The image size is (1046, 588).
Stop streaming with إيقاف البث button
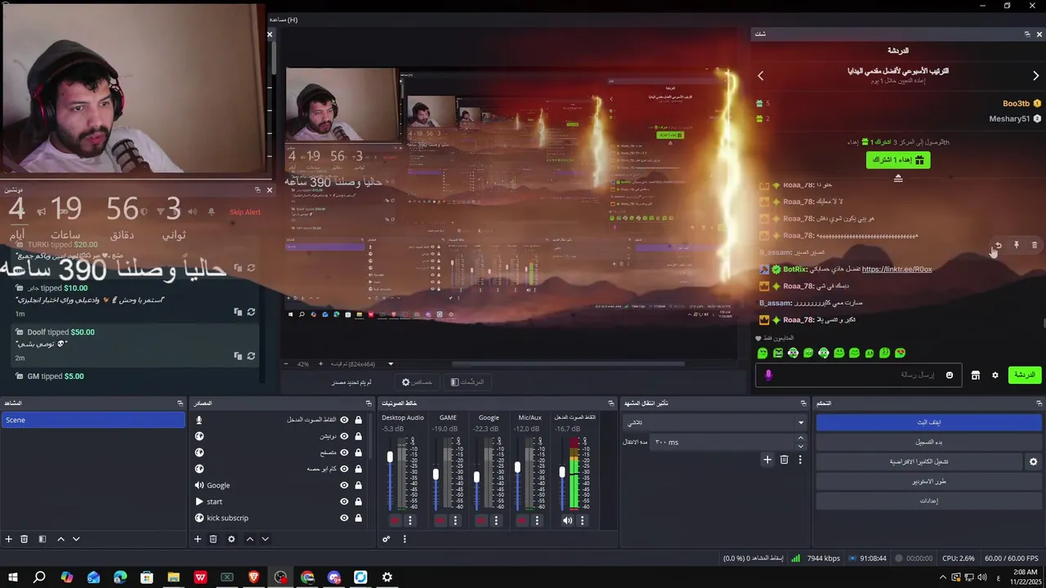coord(928,422)
